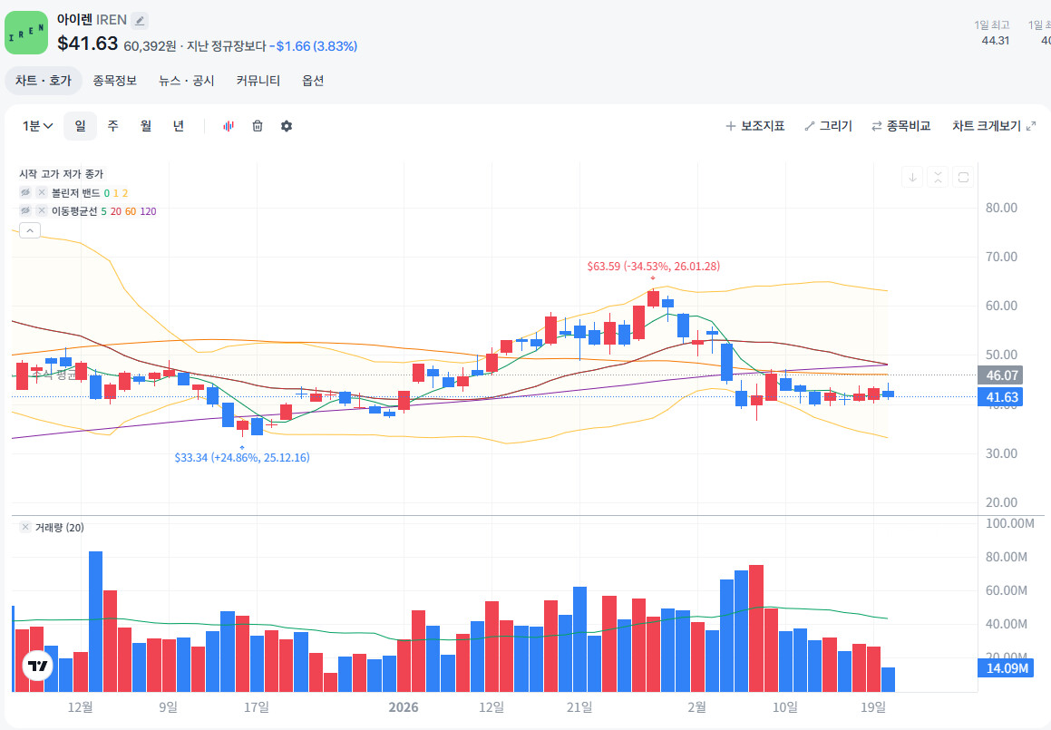Switch to the 종목정보 tab
The width and height of the screenshot is (1051, 730).
click(x=114, y=81)
